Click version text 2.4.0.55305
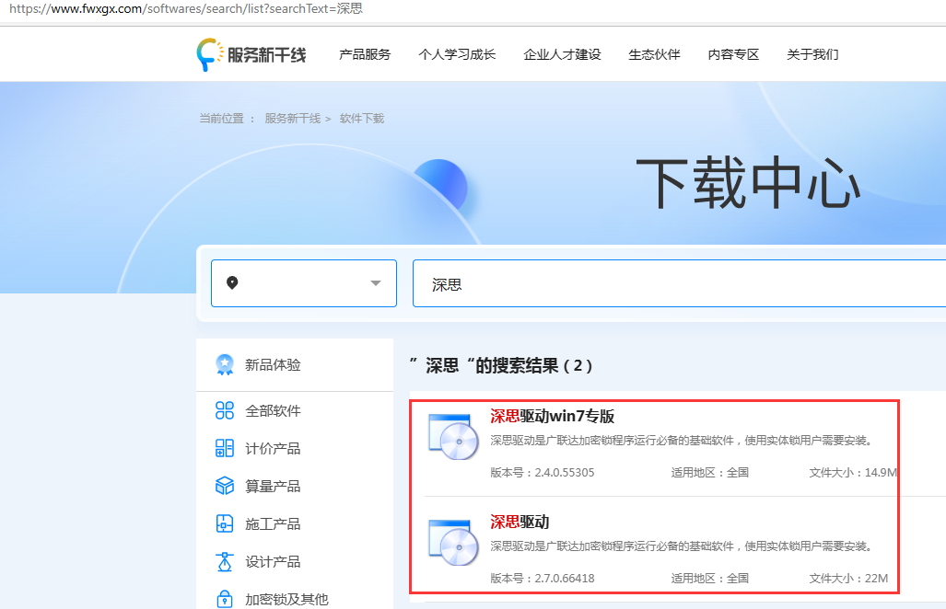This screenshot has height=609, width=946. pyautogui.click(x=564, y=473)
